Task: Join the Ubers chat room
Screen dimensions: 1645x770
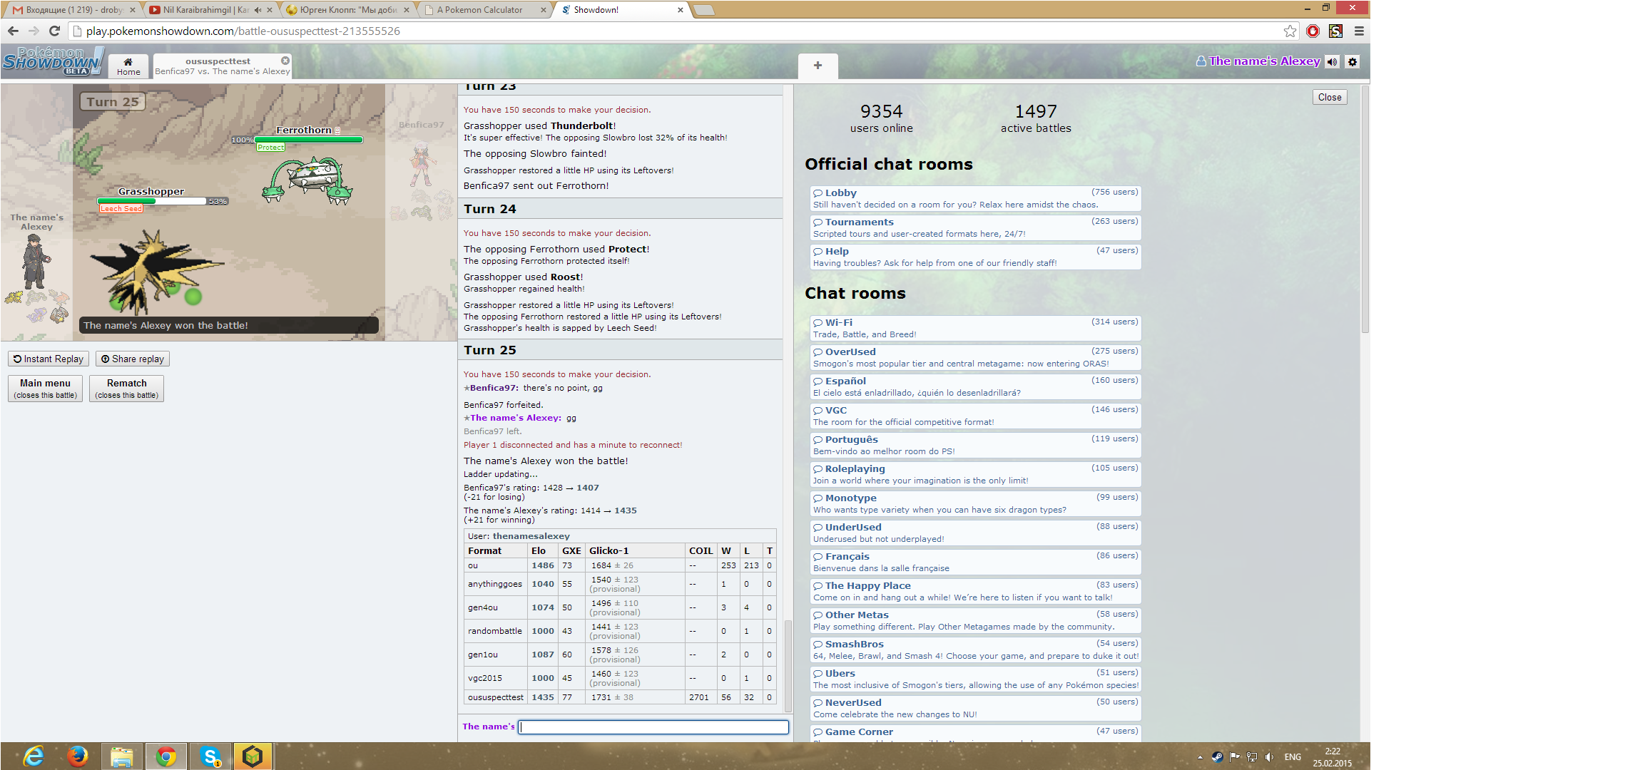Action: pyautogui.click(x=975, y=679)
